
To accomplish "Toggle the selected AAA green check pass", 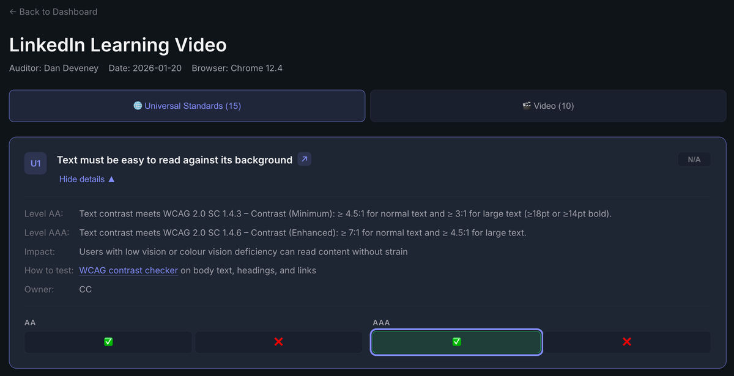I will coord(456,342).
